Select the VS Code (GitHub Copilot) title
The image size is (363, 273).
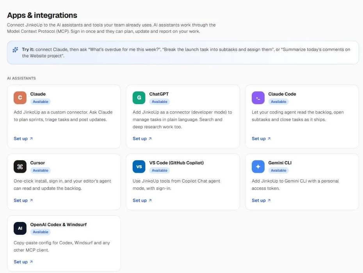(x=176, y=163)
